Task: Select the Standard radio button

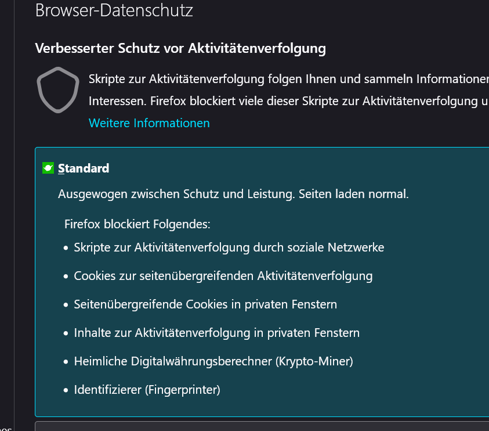Action: coord(48,168)
